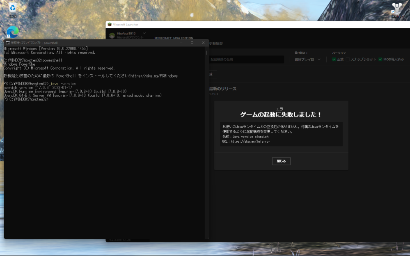Click the 'Minecraft Launcher' window title text
Viewport: 410px width, 256px height.
click(125, 25)
